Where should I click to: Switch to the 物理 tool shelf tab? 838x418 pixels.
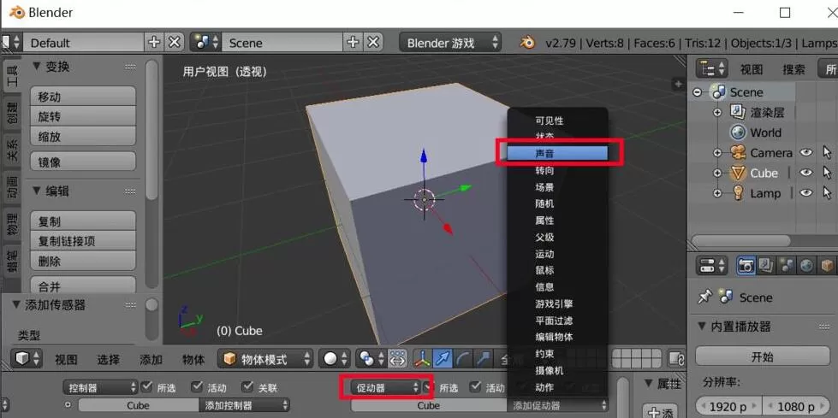(x=11, y=223)
